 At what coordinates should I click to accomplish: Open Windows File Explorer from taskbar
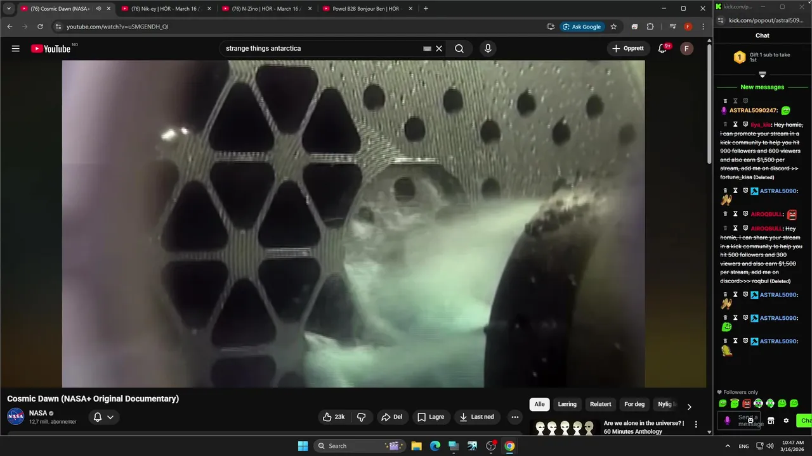416,446
